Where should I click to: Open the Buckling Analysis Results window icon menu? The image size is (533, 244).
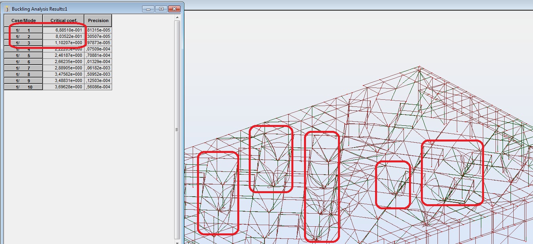[x=7, y=9]
